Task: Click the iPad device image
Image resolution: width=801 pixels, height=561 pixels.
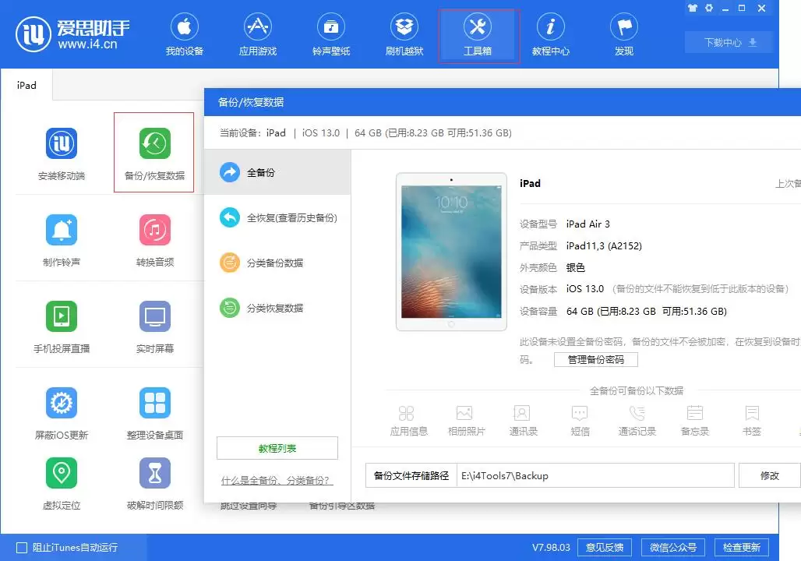Action: (451, 252)
